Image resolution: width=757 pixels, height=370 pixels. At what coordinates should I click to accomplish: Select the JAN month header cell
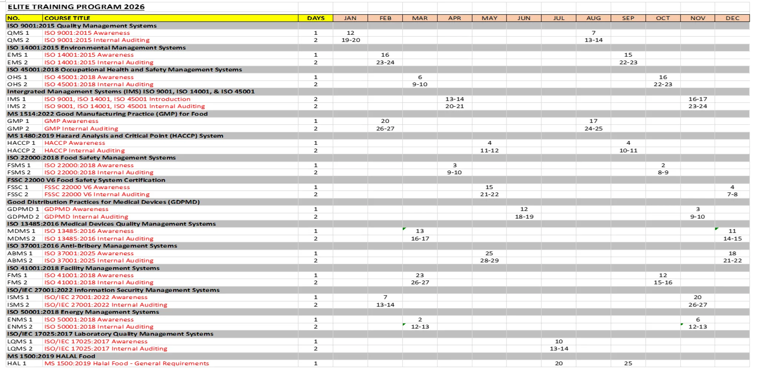[350, 18]
